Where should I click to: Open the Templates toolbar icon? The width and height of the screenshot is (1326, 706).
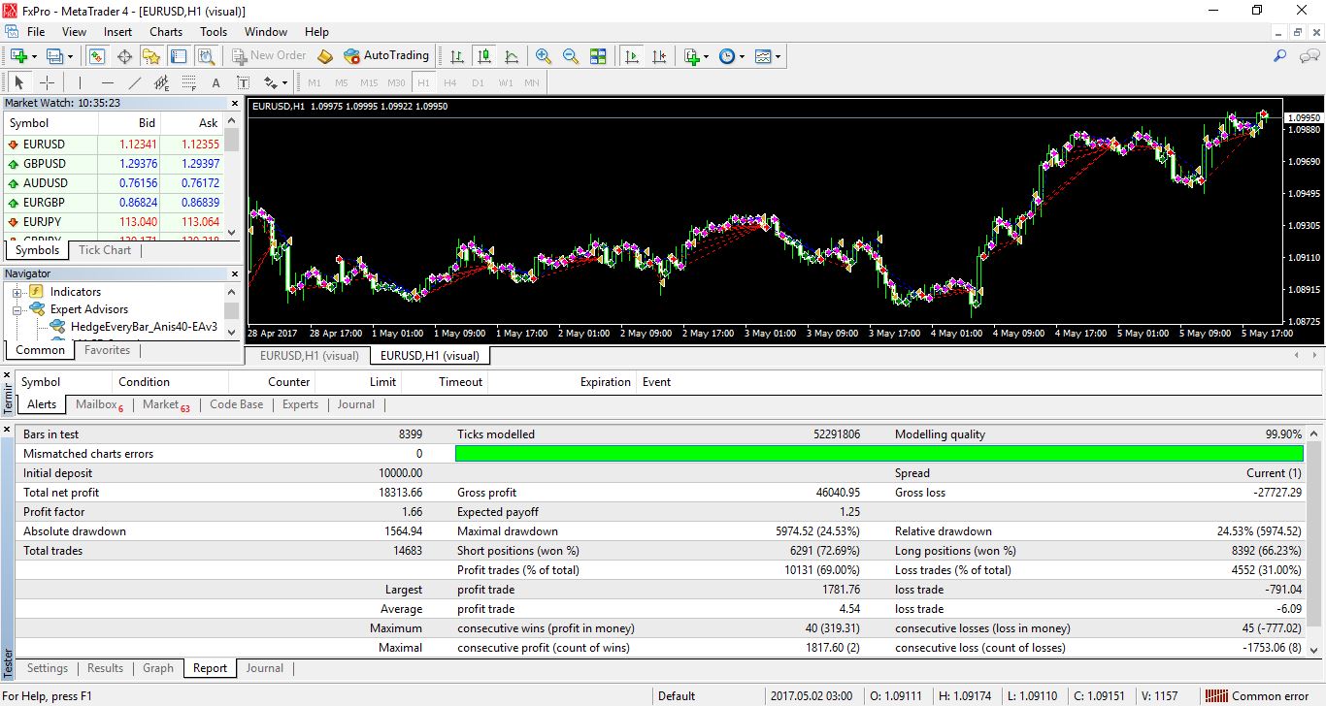pyautogui.click(x=763, y=56)
